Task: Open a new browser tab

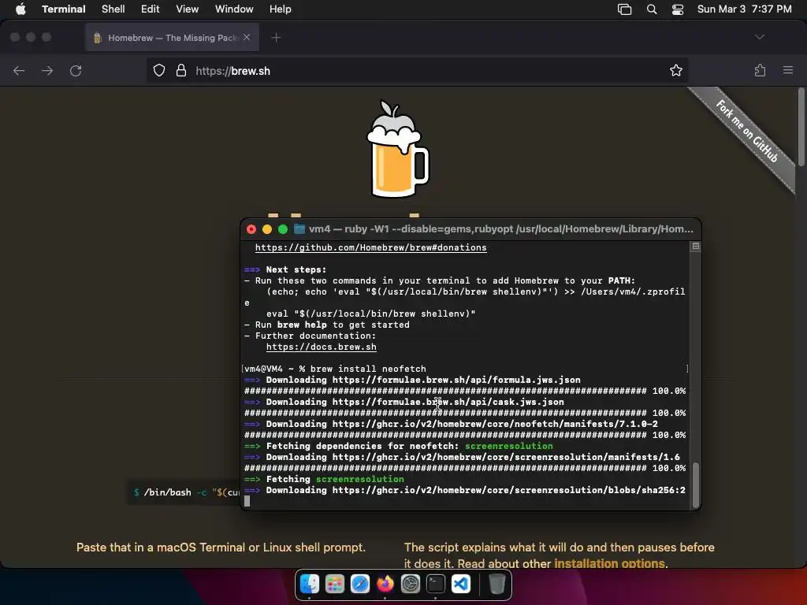Action: click(277, 37)
